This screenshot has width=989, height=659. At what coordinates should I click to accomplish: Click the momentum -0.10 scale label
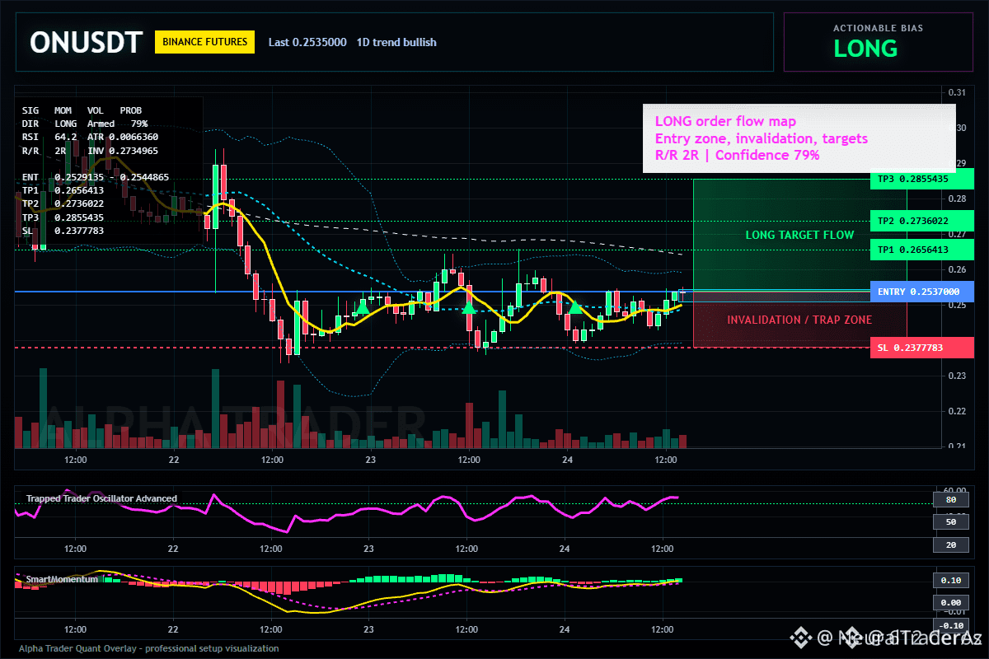pyautogui.click(x=950, y=625)
